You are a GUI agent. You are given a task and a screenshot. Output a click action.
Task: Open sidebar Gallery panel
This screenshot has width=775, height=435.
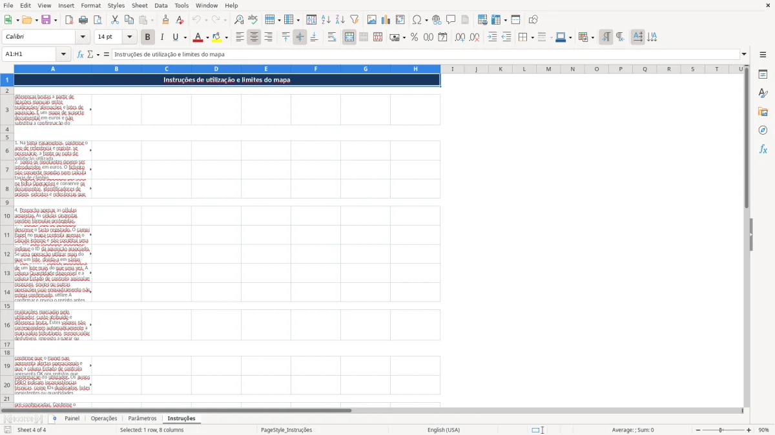point(763,111)
